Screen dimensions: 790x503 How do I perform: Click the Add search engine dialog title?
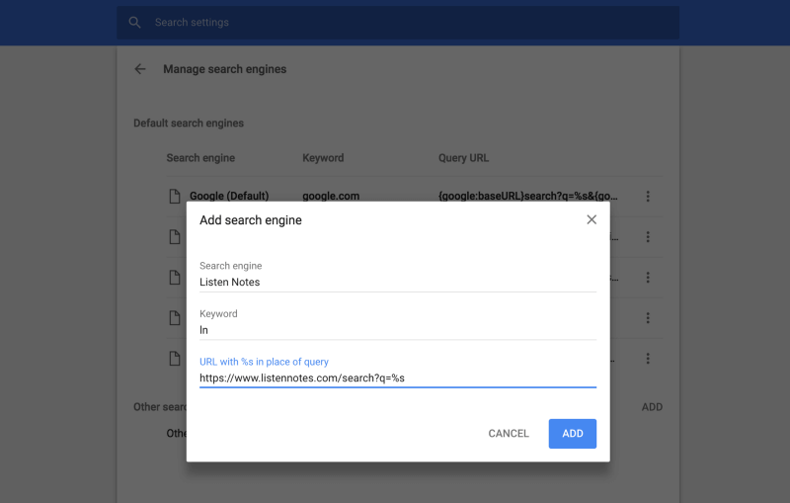pos(251,220)
